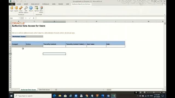
Task: Select the empty cell under Role
Action: (x=116, y=46)
